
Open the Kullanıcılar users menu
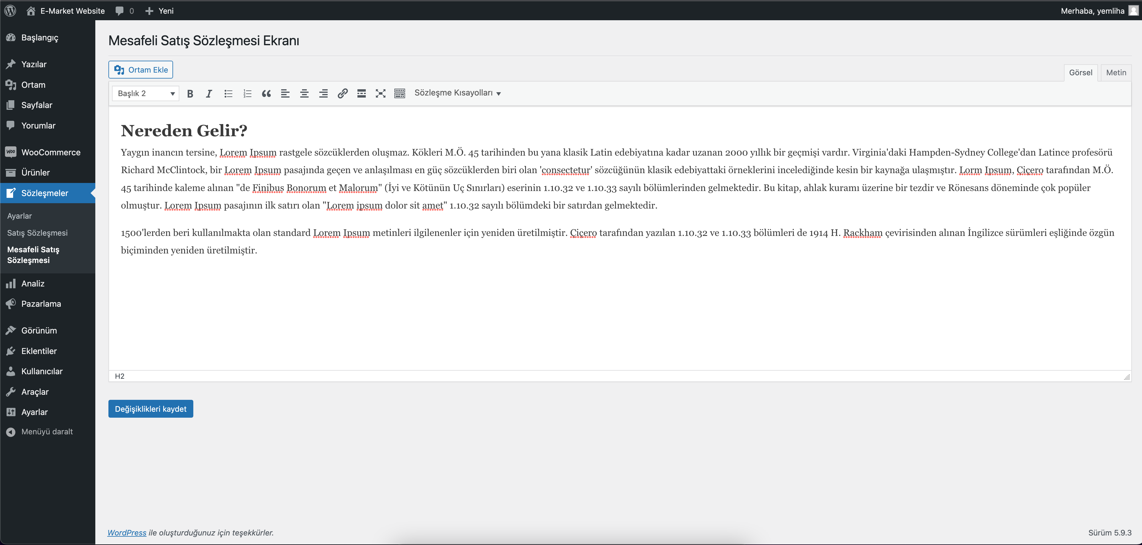coord(47,372)
